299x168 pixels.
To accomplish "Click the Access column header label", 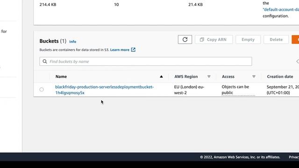I will tap(228, 77).
